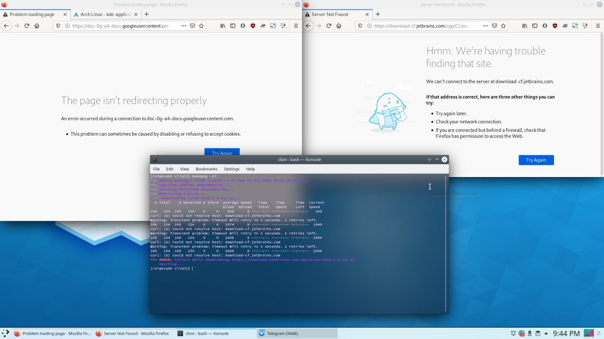Open hamburger menu in left Firefox window

pyautogui.click(x=295, y=26)
